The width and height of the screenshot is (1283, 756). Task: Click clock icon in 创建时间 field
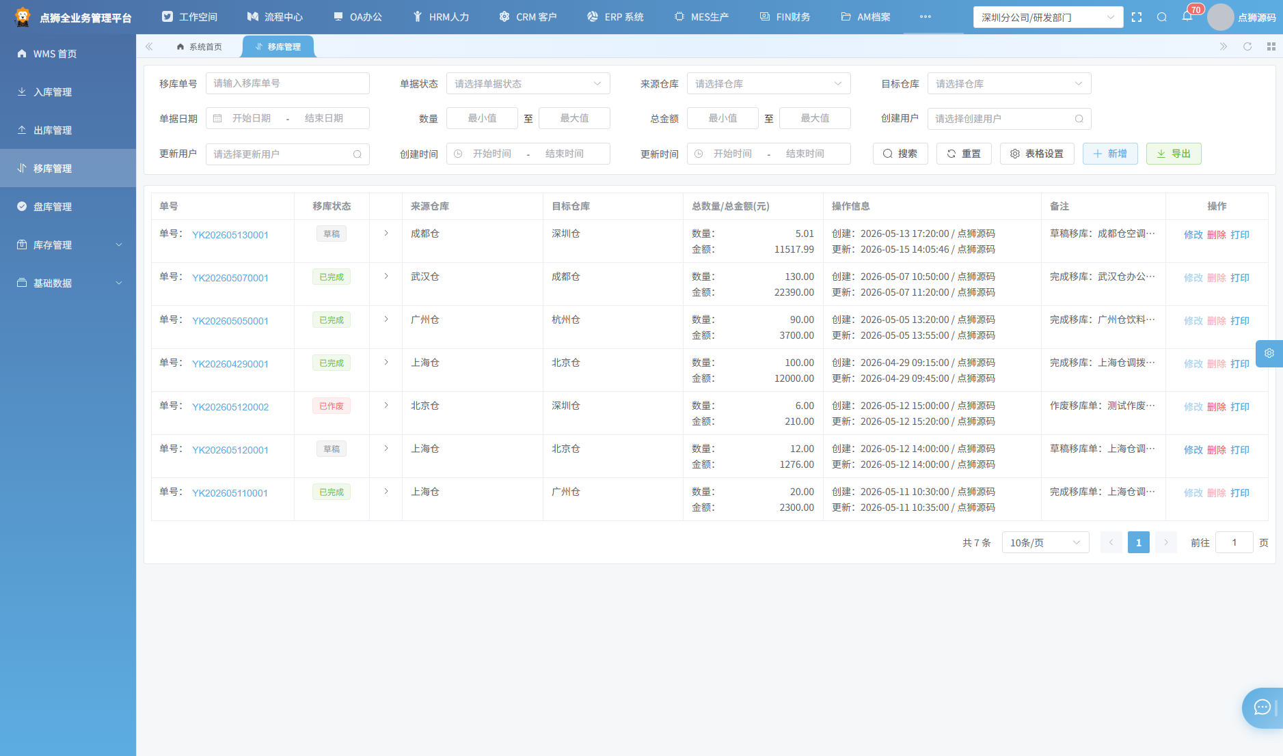point(458,154)
